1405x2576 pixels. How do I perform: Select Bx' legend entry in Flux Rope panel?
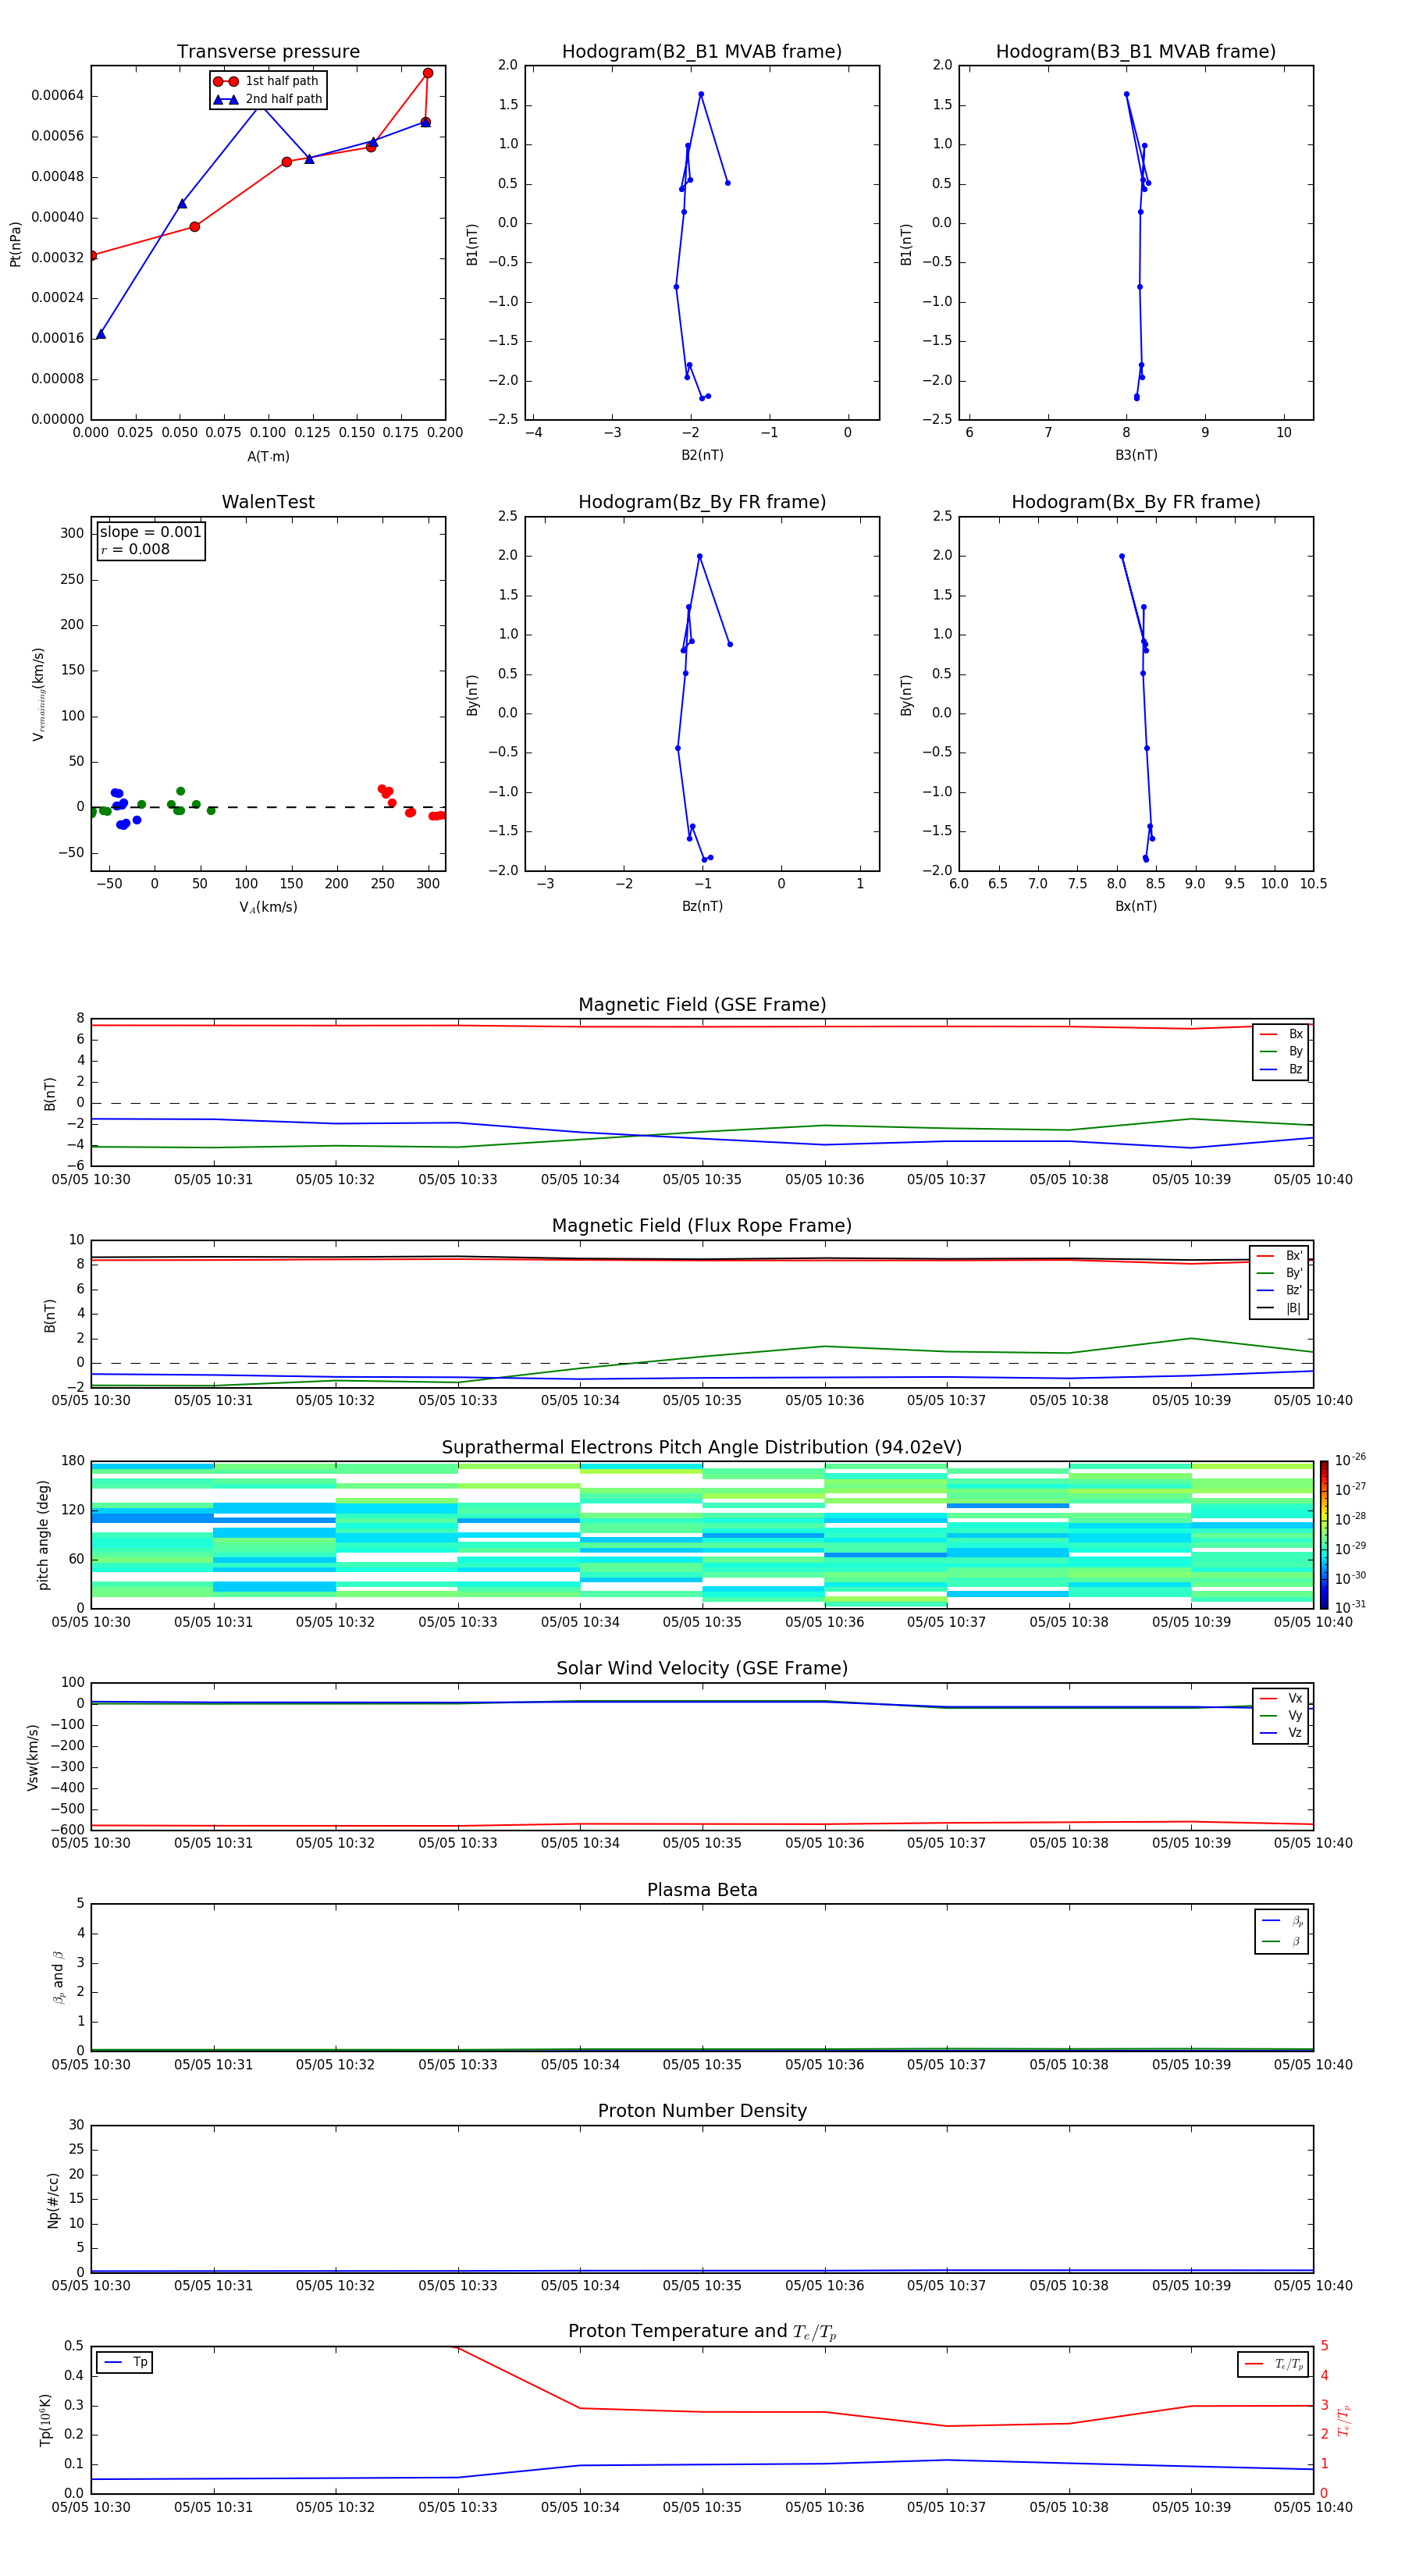[x=1279, y=1256]
